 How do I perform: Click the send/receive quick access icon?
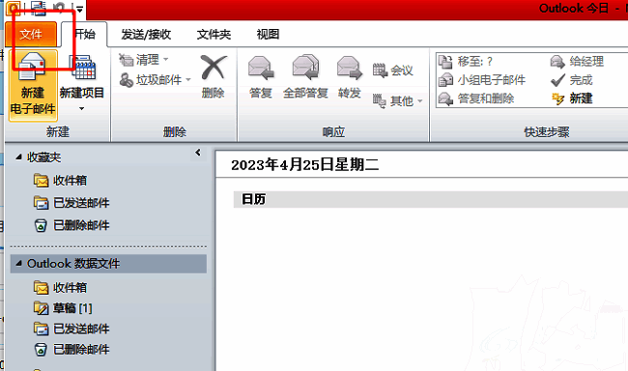point(39,8)
